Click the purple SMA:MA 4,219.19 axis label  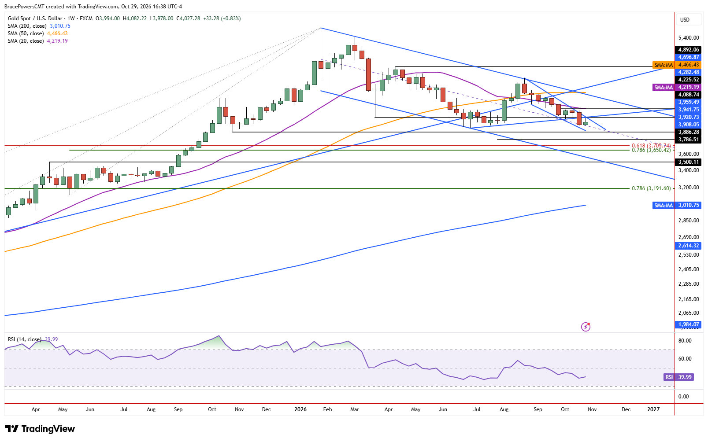tap(676, 88)
